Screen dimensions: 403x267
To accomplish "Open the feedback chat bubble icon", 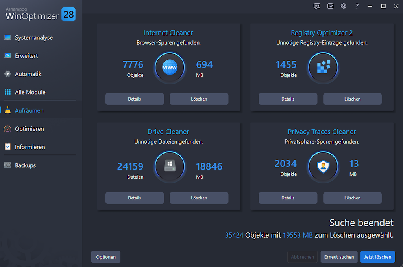I will (317, 6).
